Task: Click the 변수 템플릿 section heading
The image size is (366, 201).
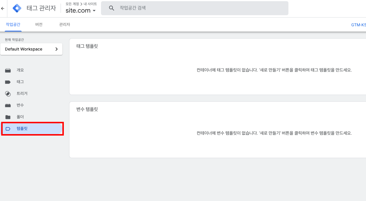Action: tap(87, 109)
